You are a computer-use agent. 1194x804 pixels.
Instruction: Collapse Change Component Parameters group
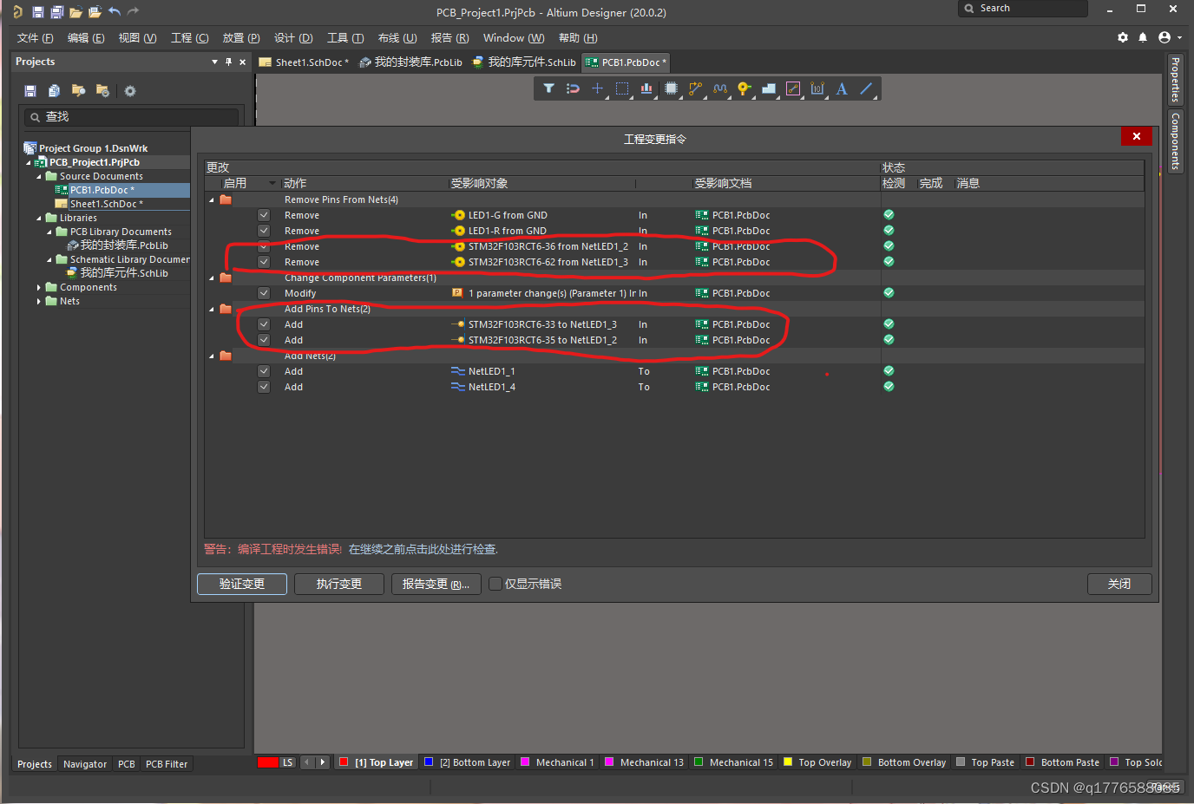[x=212, y=278]
